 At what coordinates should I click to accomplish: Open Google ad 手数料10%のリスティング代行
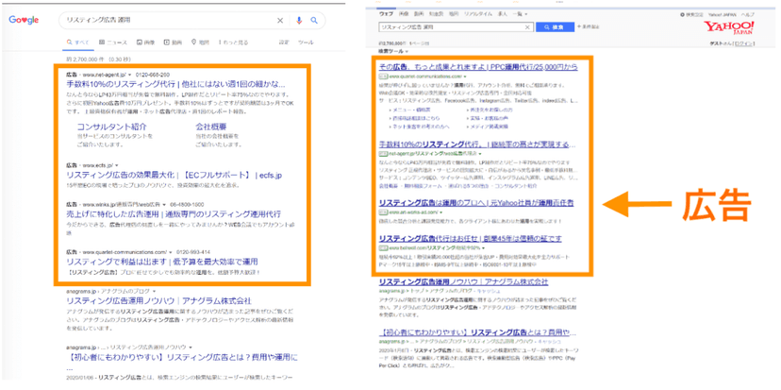[x=175, y=84]
